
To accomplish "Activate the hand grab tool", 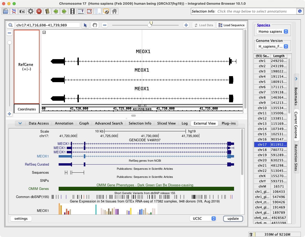I will [95, 25].
